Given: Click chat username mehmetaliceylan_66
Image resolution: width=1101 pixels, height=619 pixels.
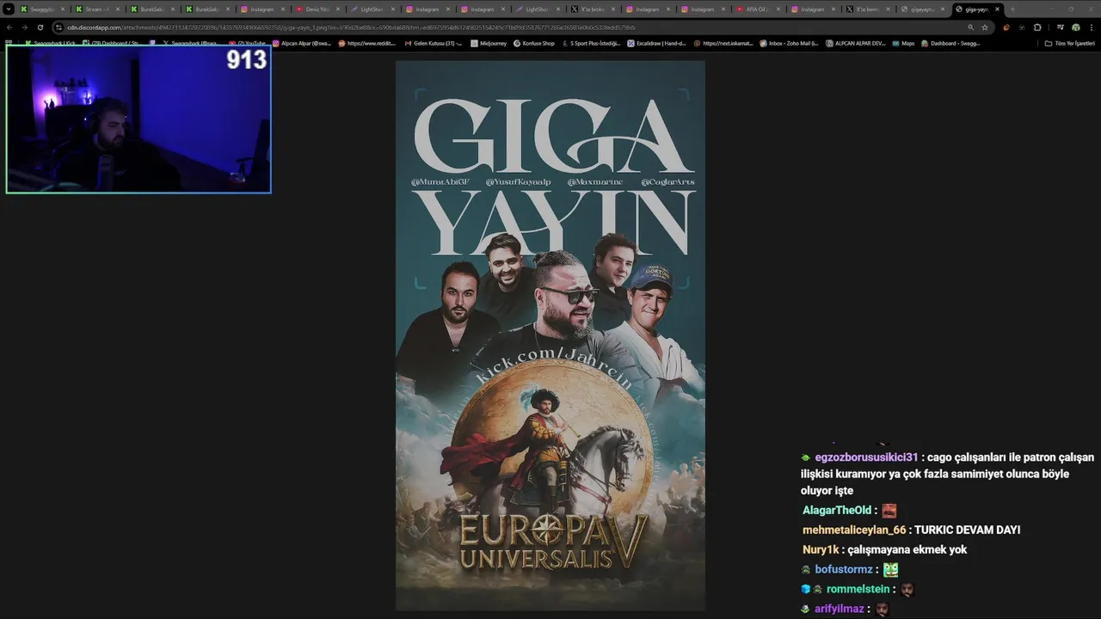Looking at the screenshot, I should coord(854,530).
